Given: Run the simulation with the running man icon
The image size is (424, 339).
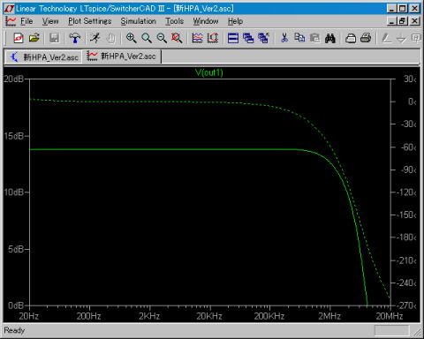Looking at the screenshot, I should click(95, 38).
